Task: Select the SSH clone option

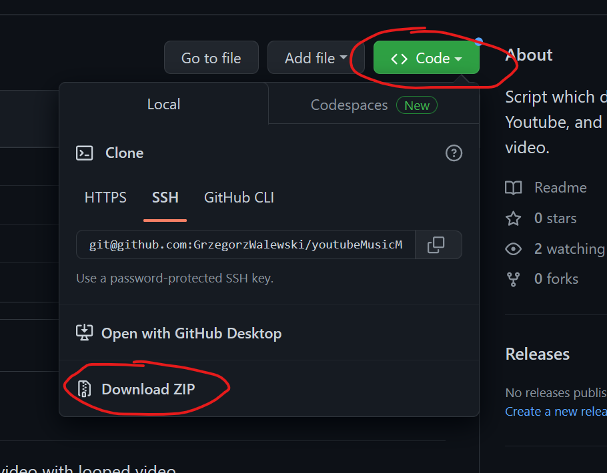Action: [165, 198]
